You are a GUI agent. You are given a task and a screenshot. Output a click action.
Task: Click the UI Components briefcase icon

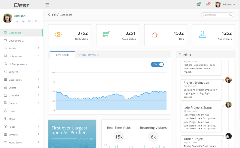5,64
